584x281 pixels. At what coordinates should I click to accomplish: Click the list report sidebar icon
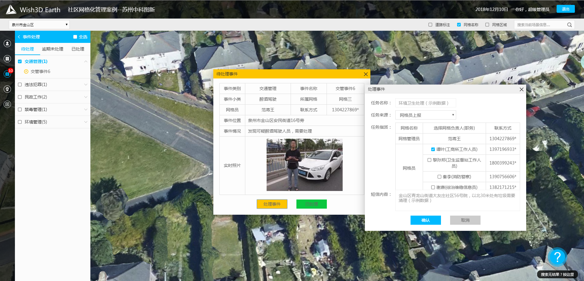[x=7, y=104]
